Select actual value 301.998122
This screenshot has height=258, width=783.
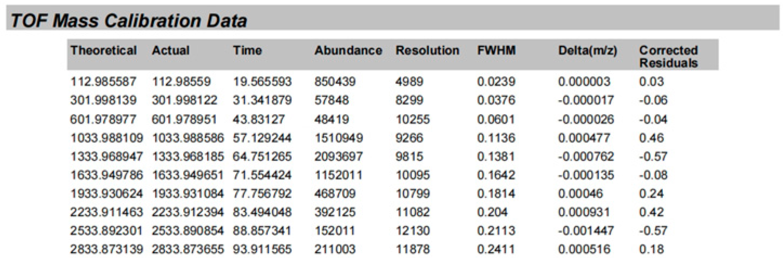point(184,100)
